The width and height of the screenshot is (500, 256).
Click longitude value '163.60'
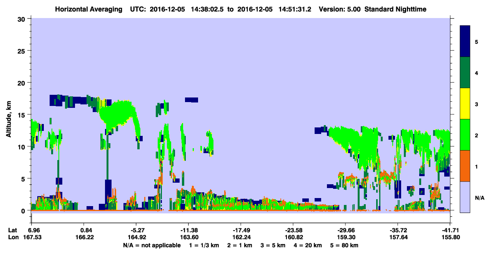[x=190, y=237]
